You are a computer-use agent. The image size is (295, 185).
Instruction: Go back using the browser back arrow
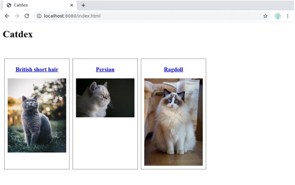tap(7, 16)
